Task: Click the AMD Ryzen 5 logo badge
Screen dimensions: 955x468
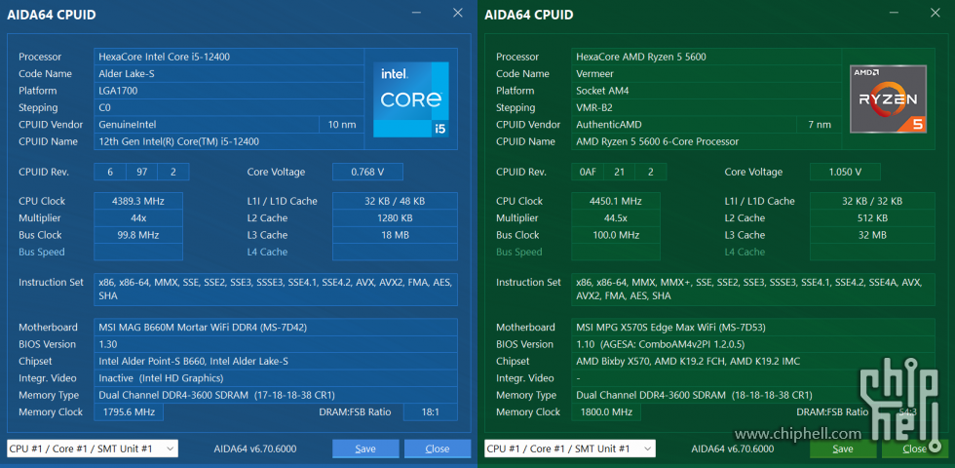Action: click(x=889, y=98)
